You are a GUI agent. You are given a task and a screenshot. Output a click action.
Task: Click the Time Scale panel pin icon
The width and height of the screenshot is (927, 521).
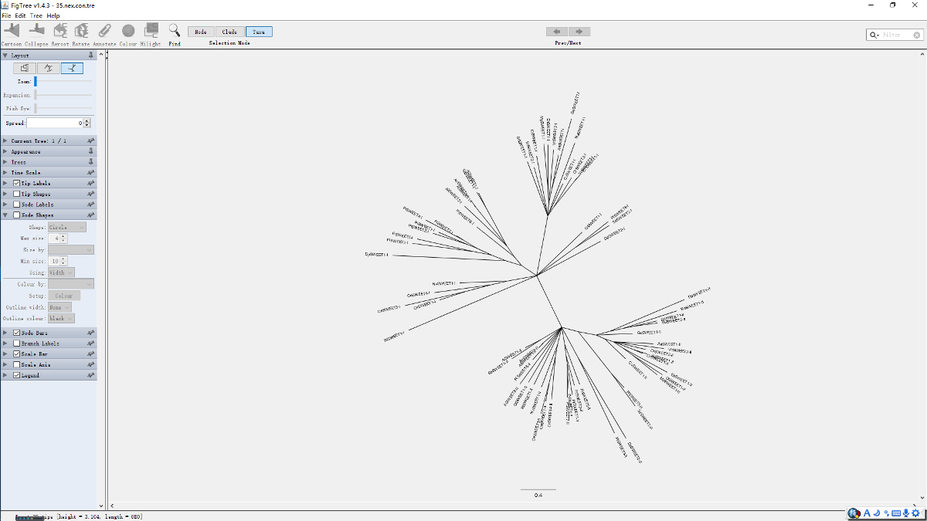coord(91,173)
